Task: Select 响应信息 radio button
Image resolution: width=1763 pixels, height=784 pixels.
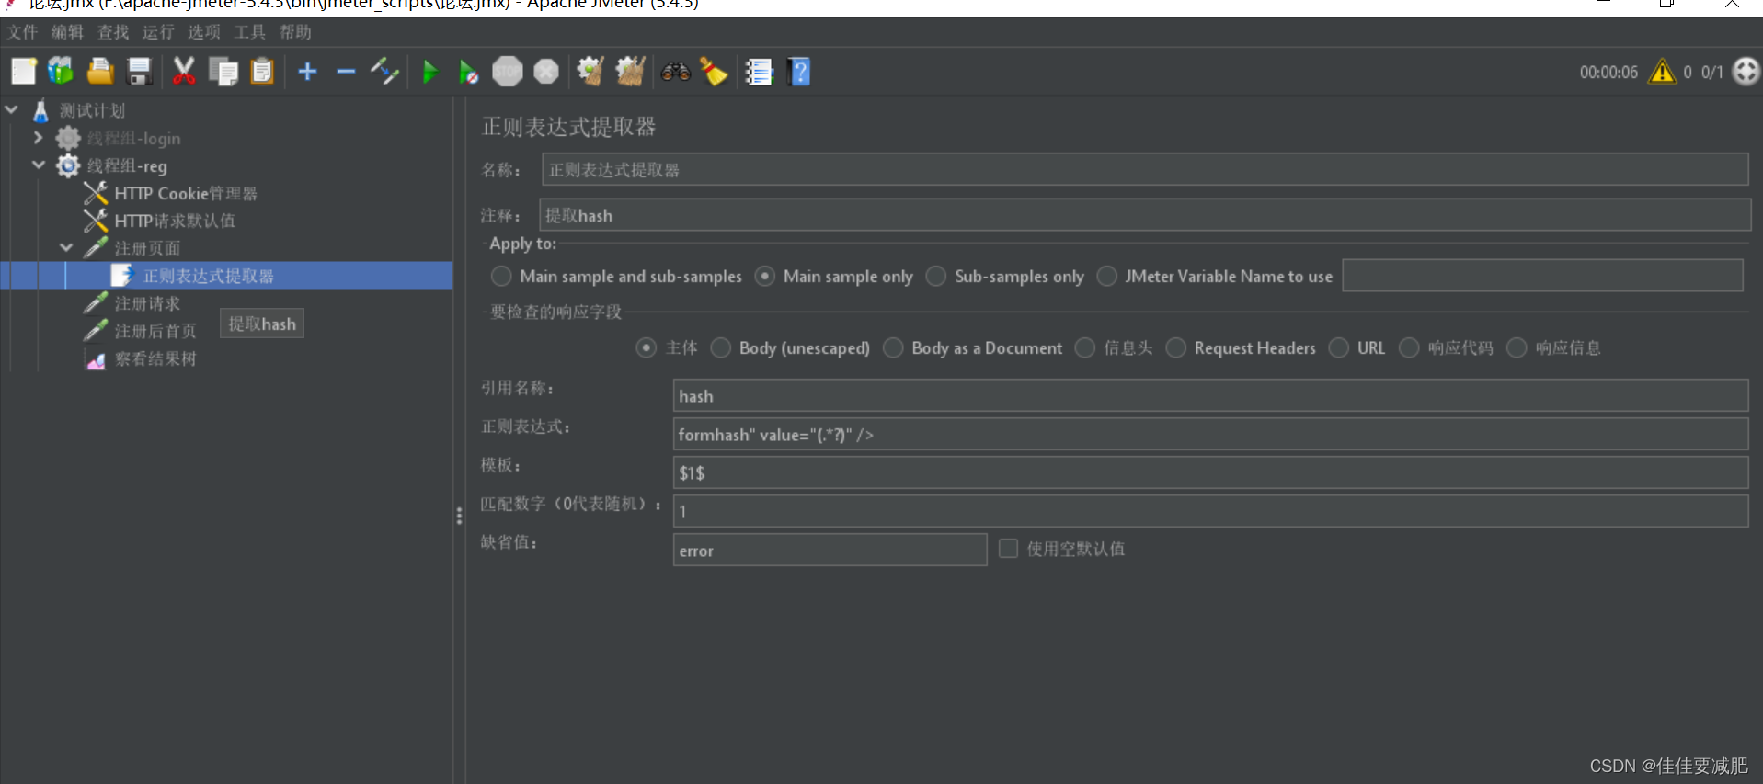Action: click(x=1517, y=347)
